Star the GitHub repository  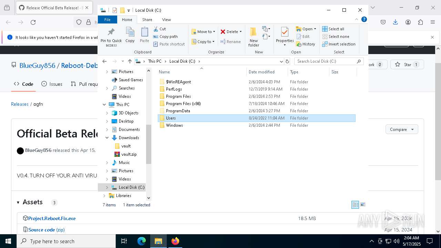[x=407, y=64]
